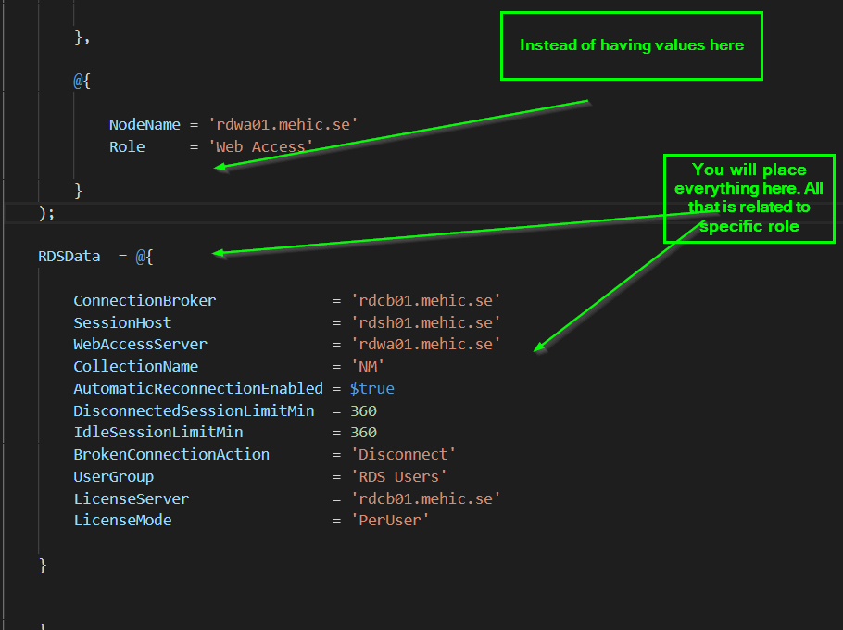Select the $true value for AutomaticReconnectionEnabled
This screenshot has height=630, width=843.
371,388
